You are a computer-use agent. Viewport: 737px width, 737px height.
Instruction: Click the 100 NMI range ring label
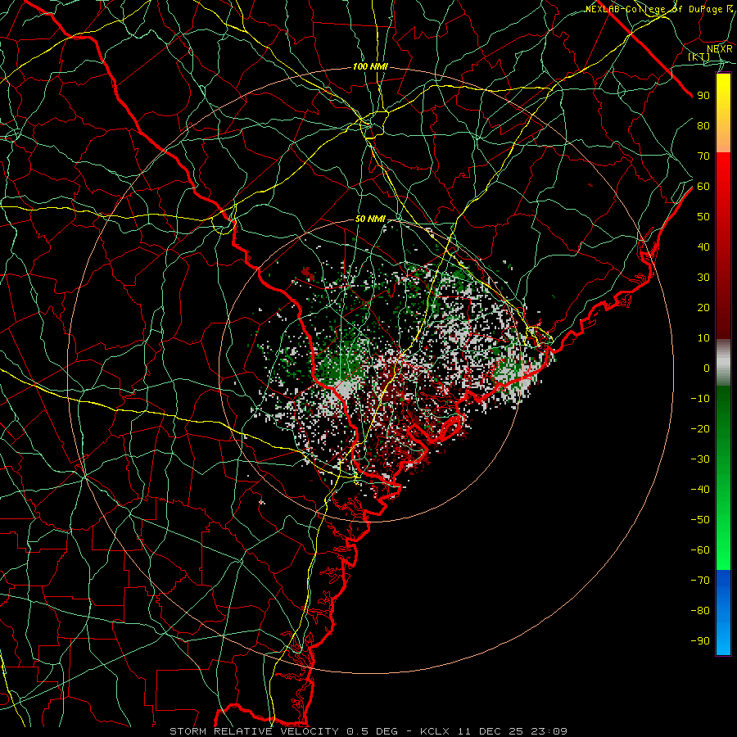point(370,67)
